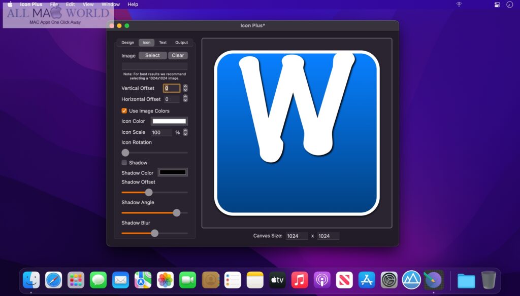This screenshot has height=296, width=520.
Task: Open Reminders from the dock
Action: [233, 280]
